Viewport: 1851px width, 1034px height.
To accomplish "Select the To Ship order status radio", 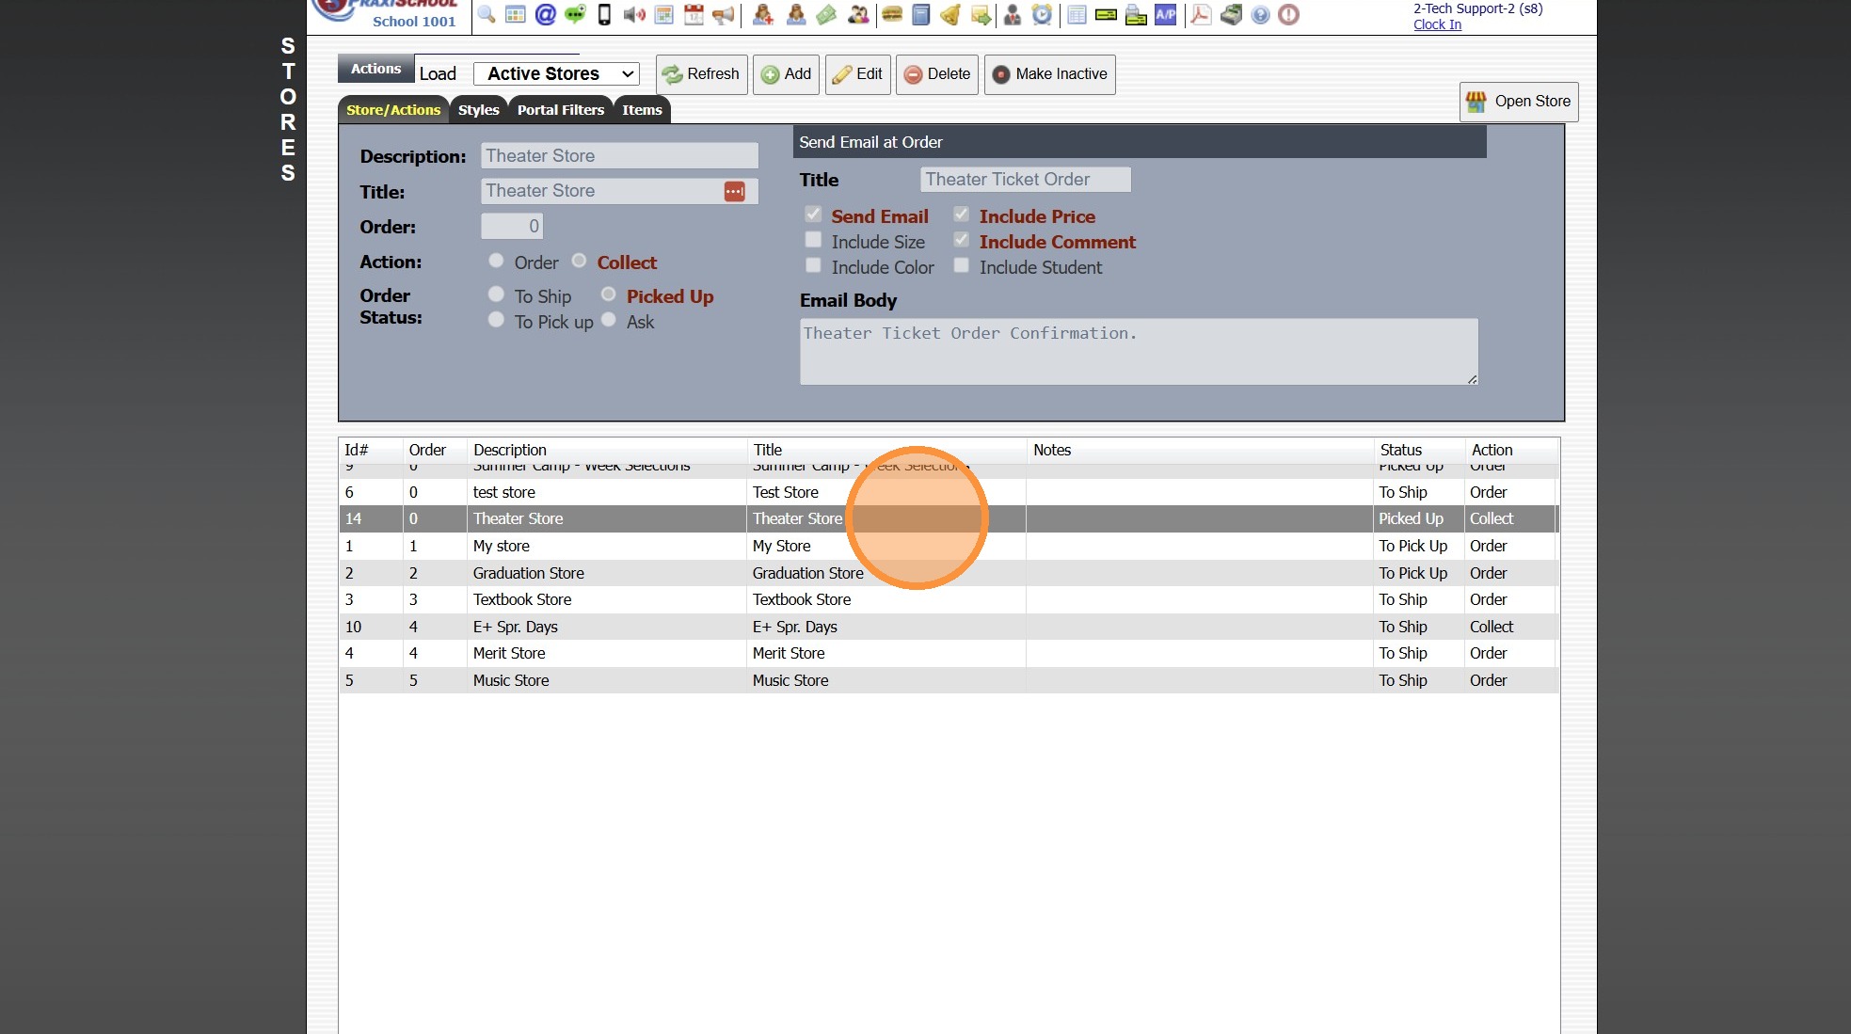I will [x=496, y=295].
